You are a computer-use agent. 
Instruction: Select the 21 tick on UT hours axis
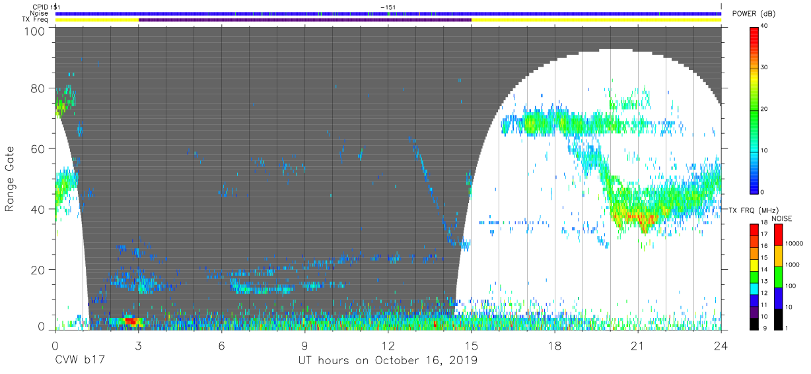click(x=637, y=344)
